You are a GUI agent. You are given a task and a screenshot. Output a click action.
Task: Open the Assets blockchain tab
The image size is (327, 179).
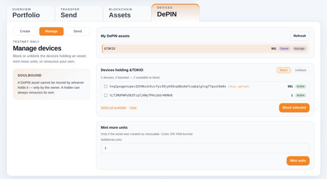[127, 13]
